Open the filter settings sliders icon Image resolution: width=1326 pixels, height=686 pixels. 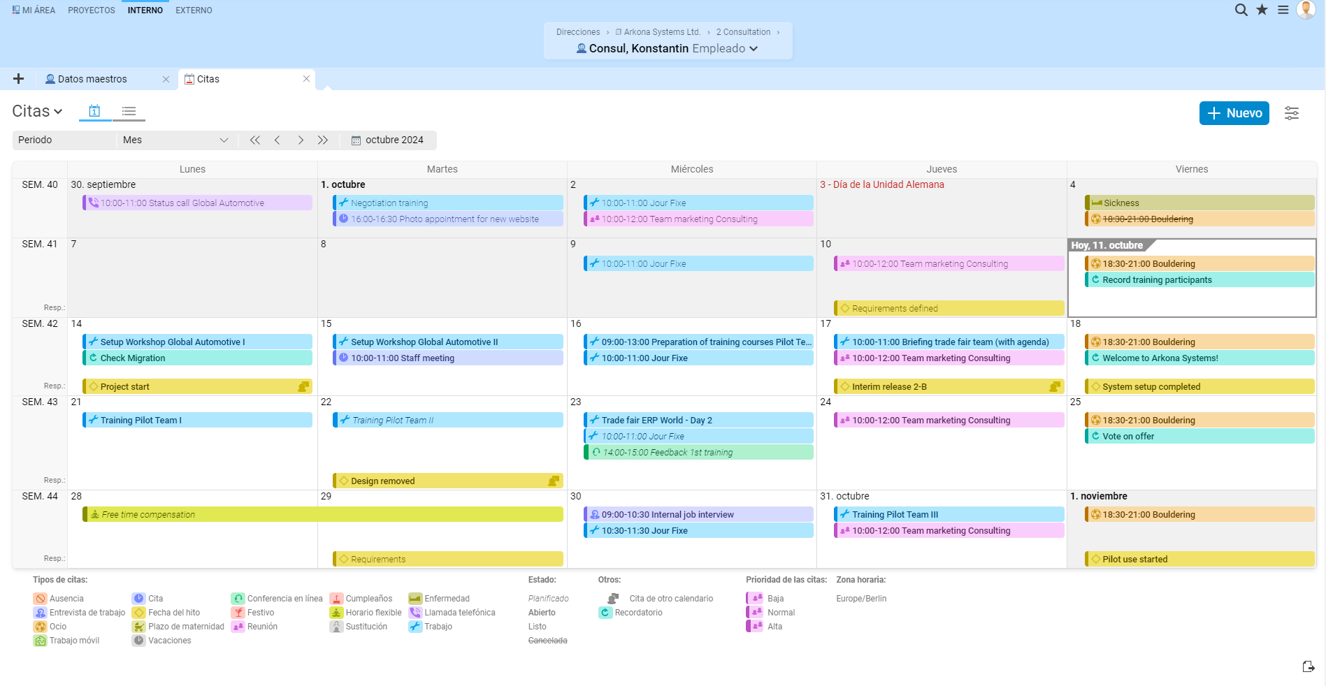(1291, 113)
